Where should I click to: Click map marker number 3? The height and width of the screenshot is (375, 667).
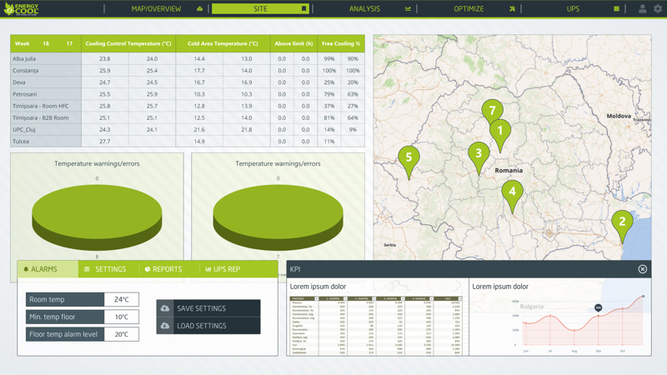(x=478, y=154)
